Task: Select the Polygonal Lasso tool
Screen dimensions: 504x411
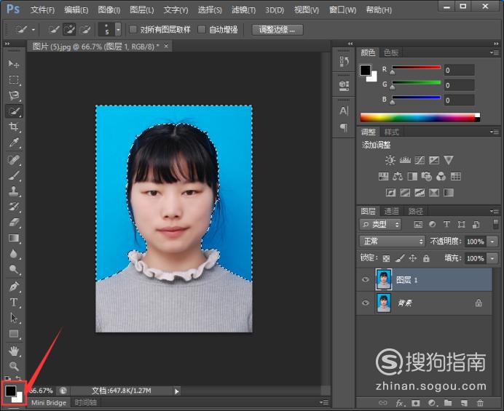Action: (x=14, y=95)
